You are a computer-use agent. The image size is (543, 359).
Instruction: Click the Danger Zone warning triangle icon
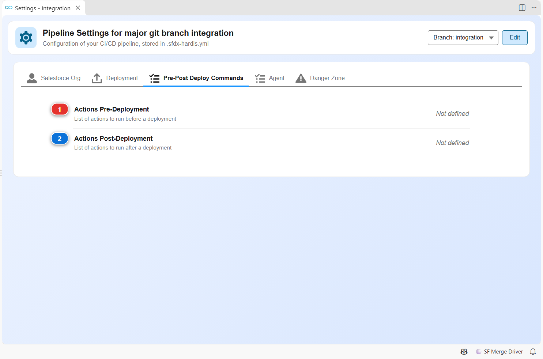point(301,78)
